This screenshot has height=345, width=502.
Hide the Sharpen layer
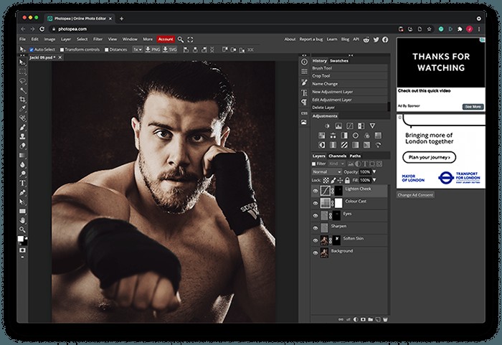click(x=316, y=228)
